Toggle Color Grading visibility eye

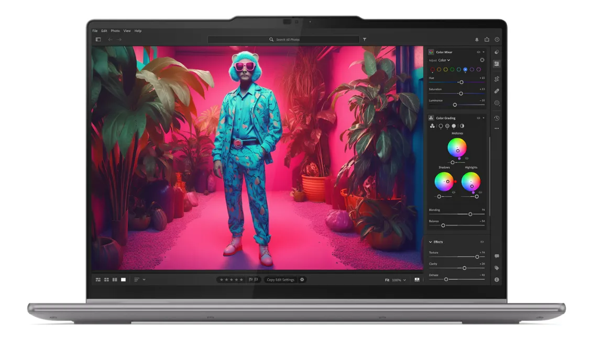click(478, 118)
